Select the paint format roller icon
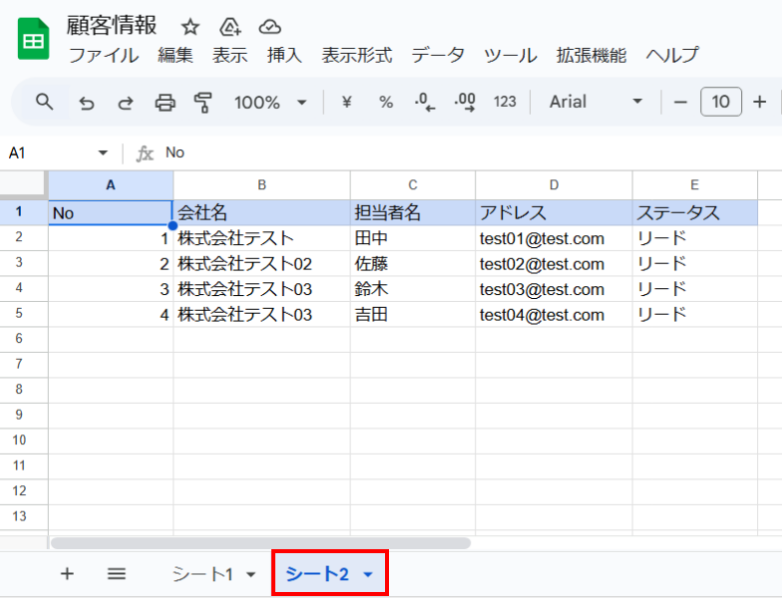The image size is (783, 598). click(203, 102)
